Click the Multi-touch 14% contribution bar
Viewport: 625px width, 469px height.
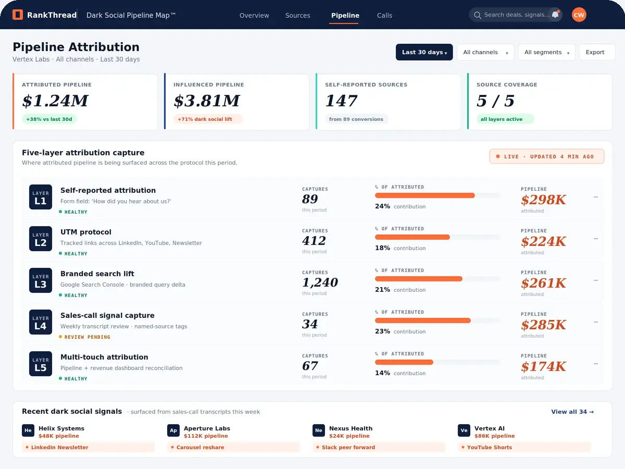438,362
